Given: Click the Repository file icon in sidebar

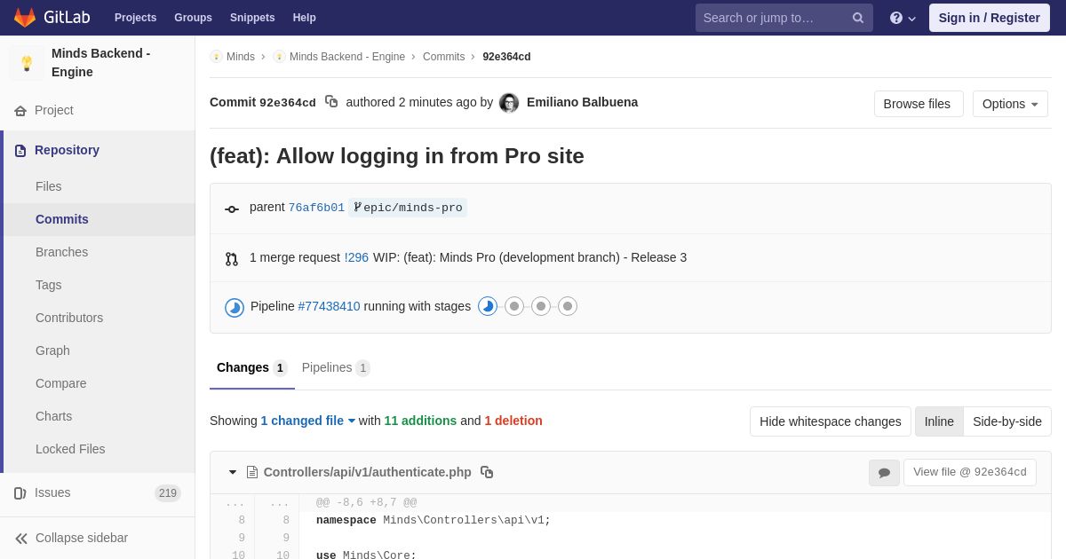Looking at the screenshot, I should coord(20,151).
